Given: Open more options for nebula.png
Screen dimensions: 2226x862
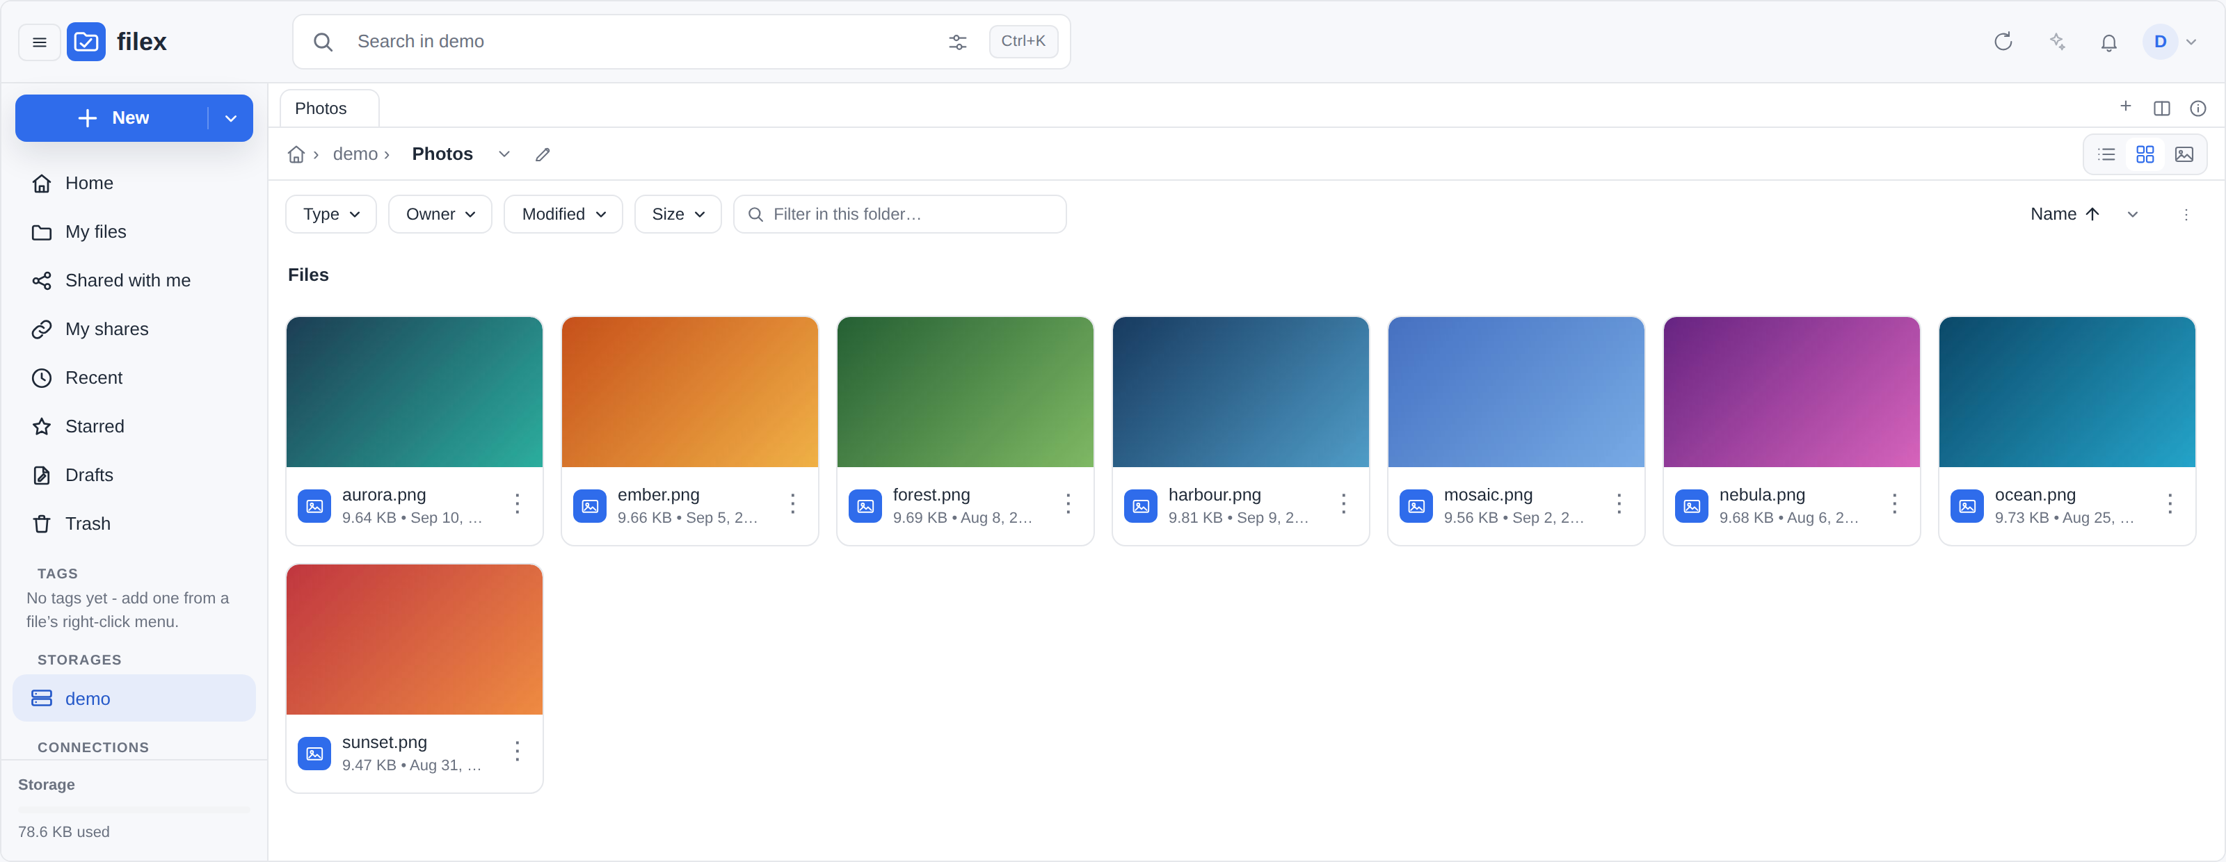Looking at the screenshot, I should 1893,503.
